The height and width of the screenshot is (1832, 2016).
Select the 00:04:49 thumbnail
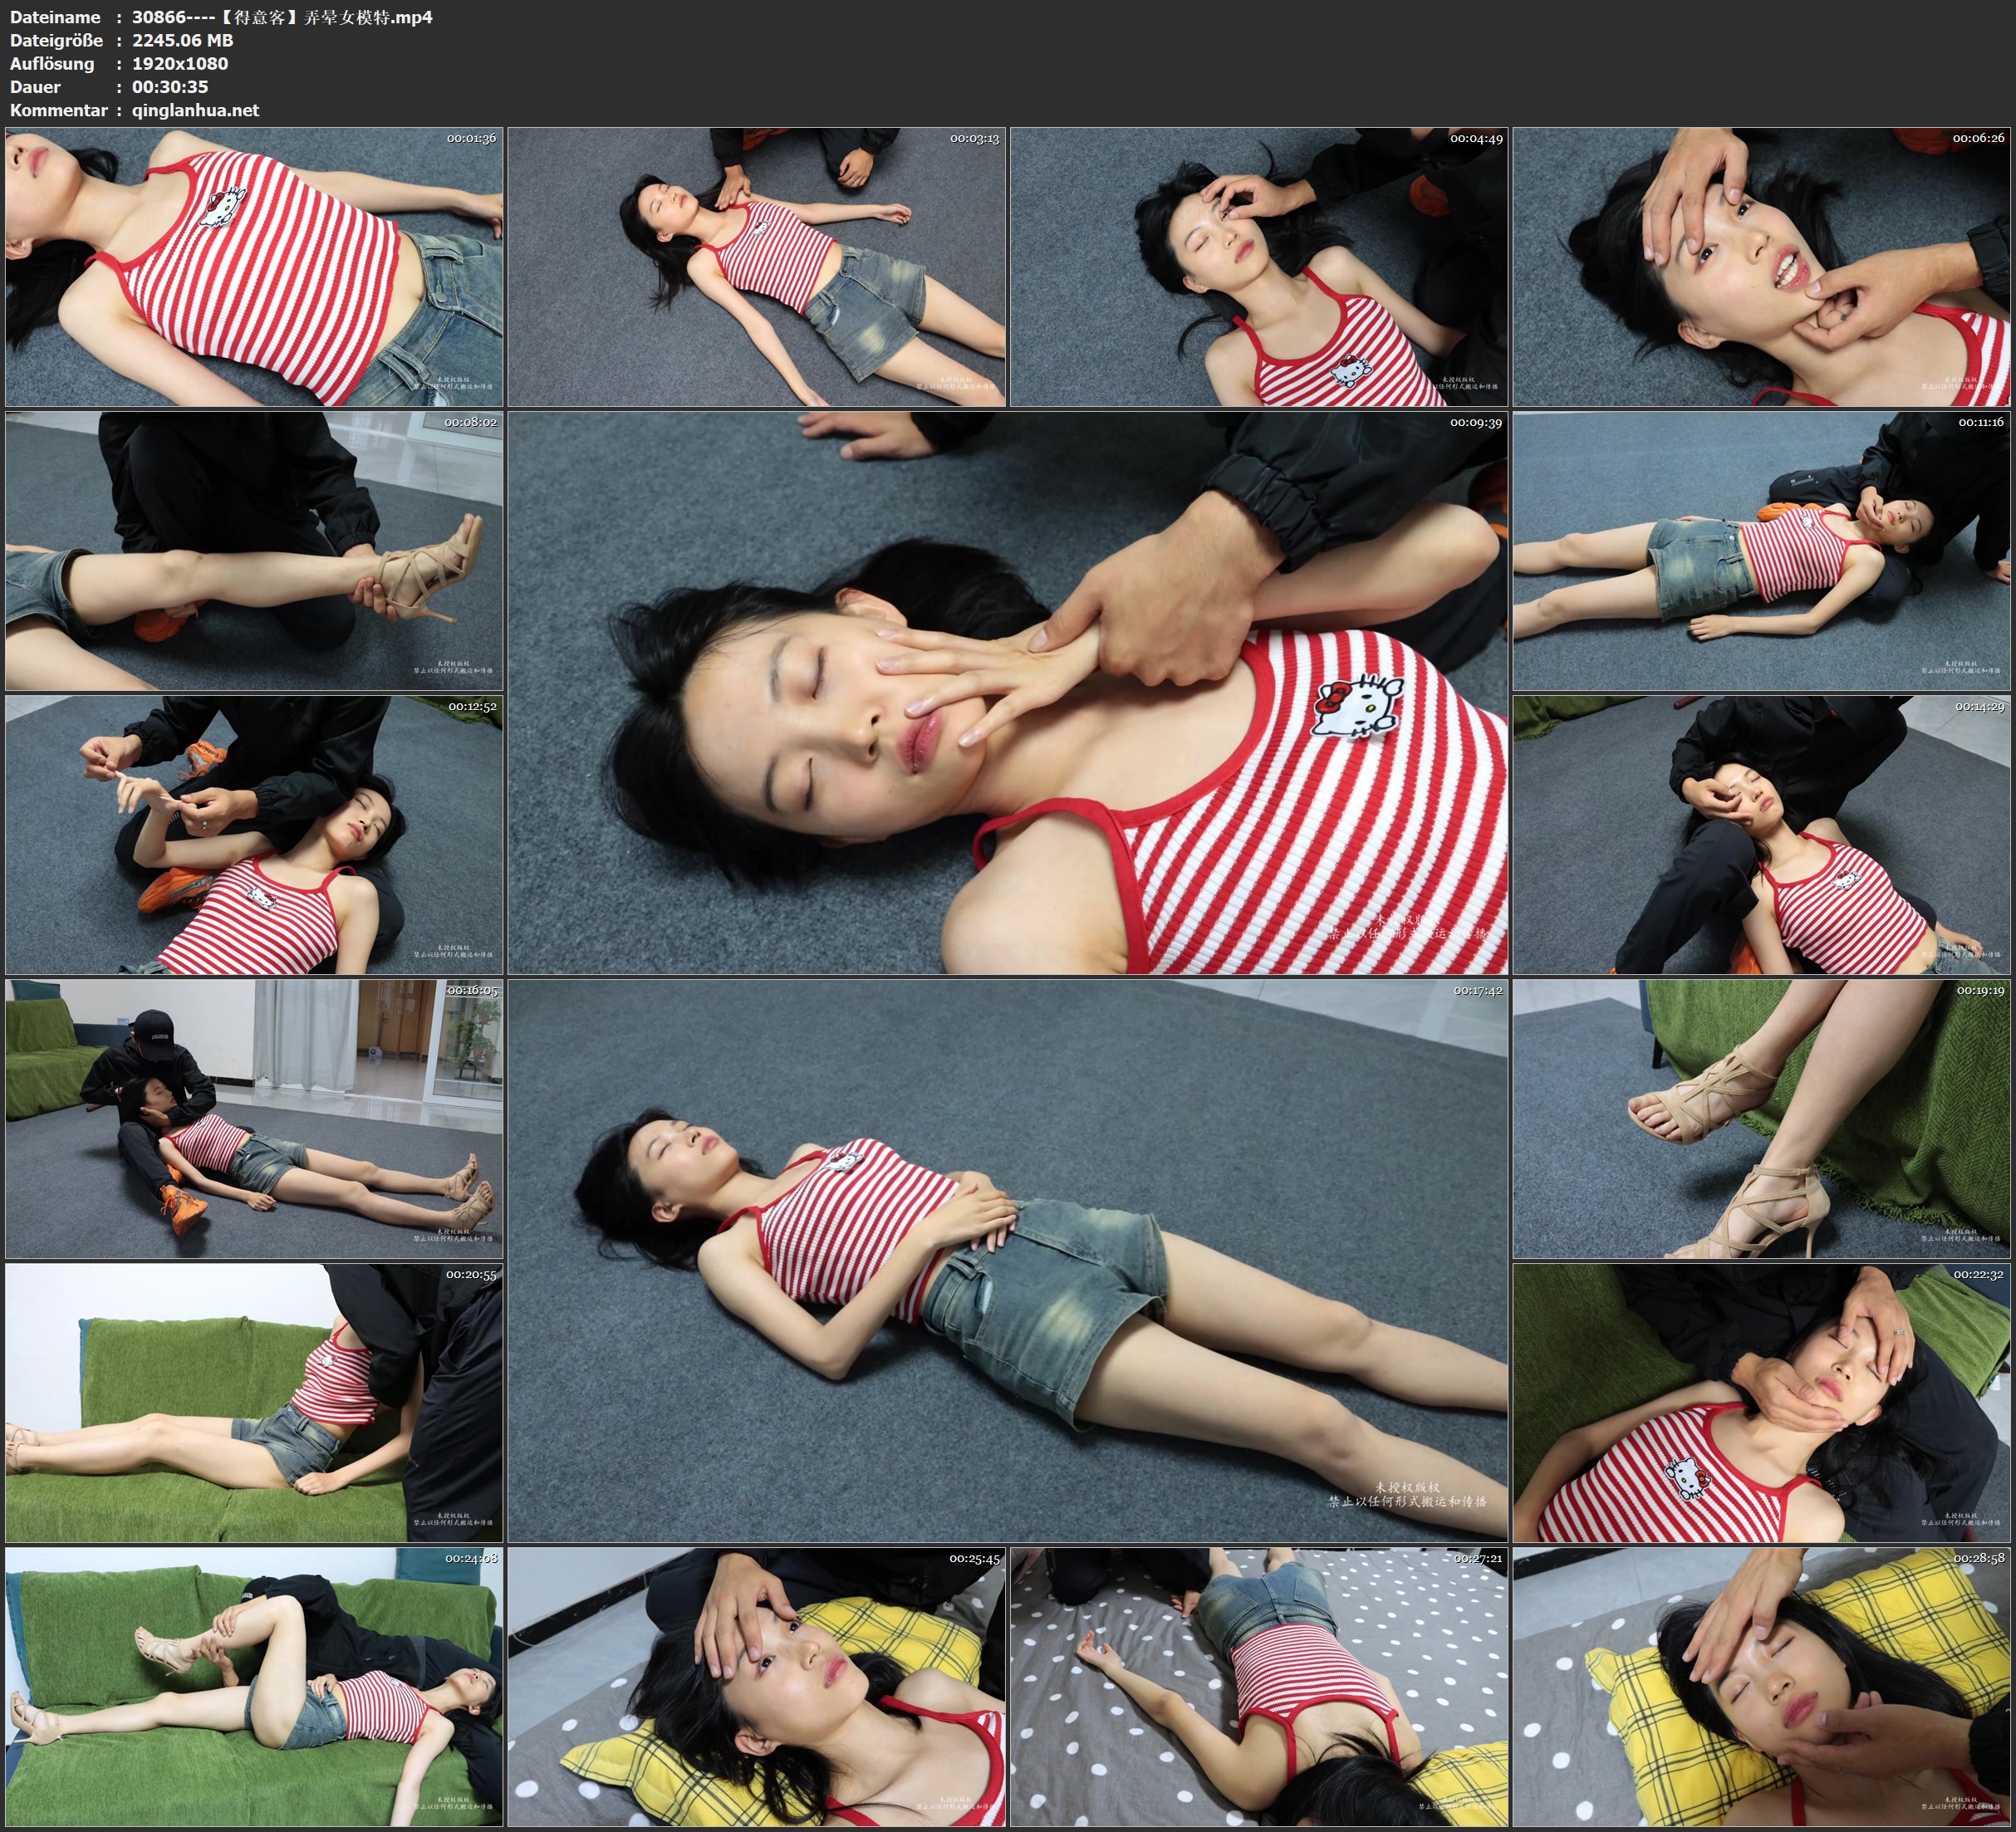point(1259,267)
